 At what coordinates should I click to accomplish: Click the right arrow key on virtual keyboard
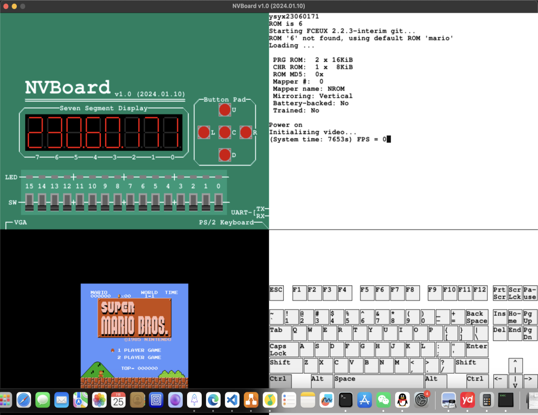coord(531,381)
